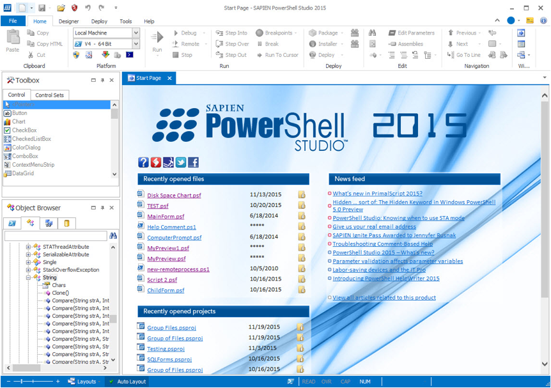Click the Paste icon in Clipboard group
The width and height of the screenshot is (551, 388).
[x=13, y=40]
